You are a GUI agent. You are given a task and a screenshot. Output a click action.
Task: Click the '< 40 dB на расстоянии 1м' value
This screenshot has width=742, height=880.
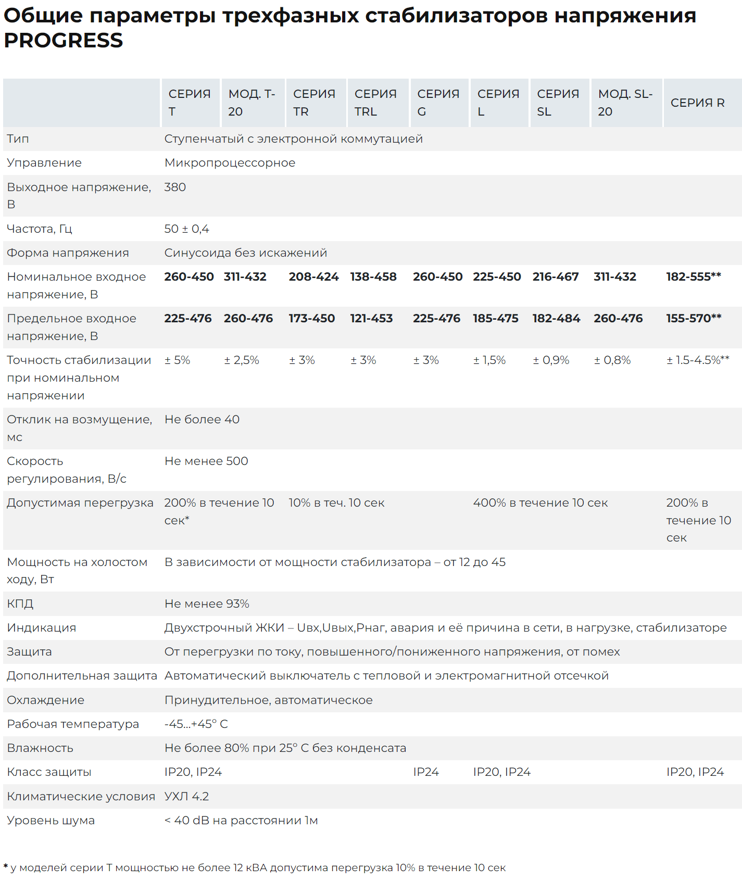[x=241, y=821]
